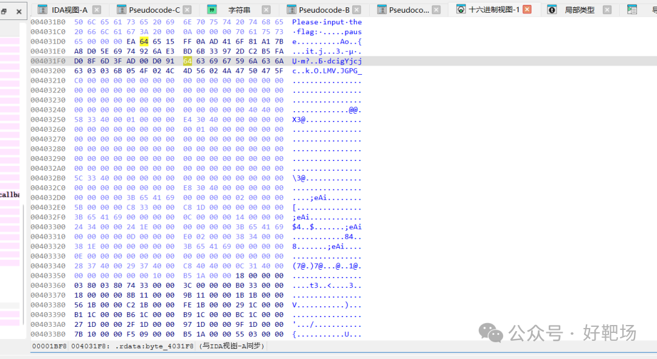Click the rightmost partially visible tab icon
Image resolution: width=657 pixels, height=359 pixels.
coord(632,10)
